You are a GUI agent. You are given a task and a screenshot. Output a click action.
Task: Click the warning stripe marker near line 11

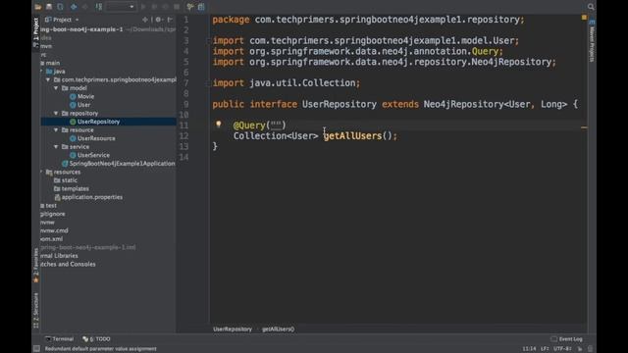(585, 127)
